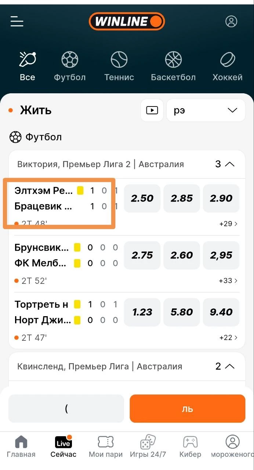Pick the 2.50 odds button
The height and width of the screenshot is (470, 254).
(142, 198)
